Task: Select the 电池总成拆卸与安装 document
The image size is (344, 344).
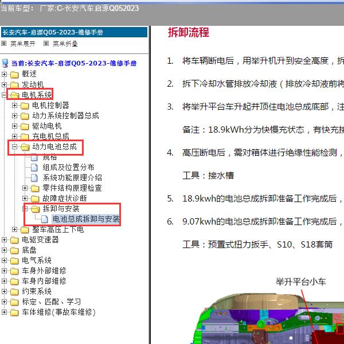Action: pyautogui.click(x=86, y=219)
